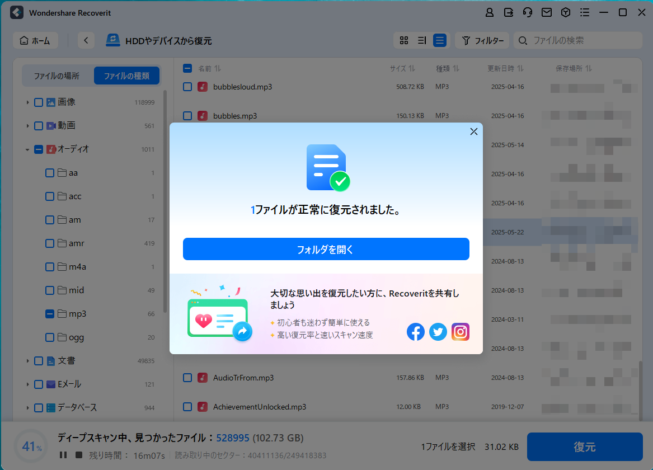Pause the deep scan
This screenshot has height=470, width=653.
click(x=63, y=455)
